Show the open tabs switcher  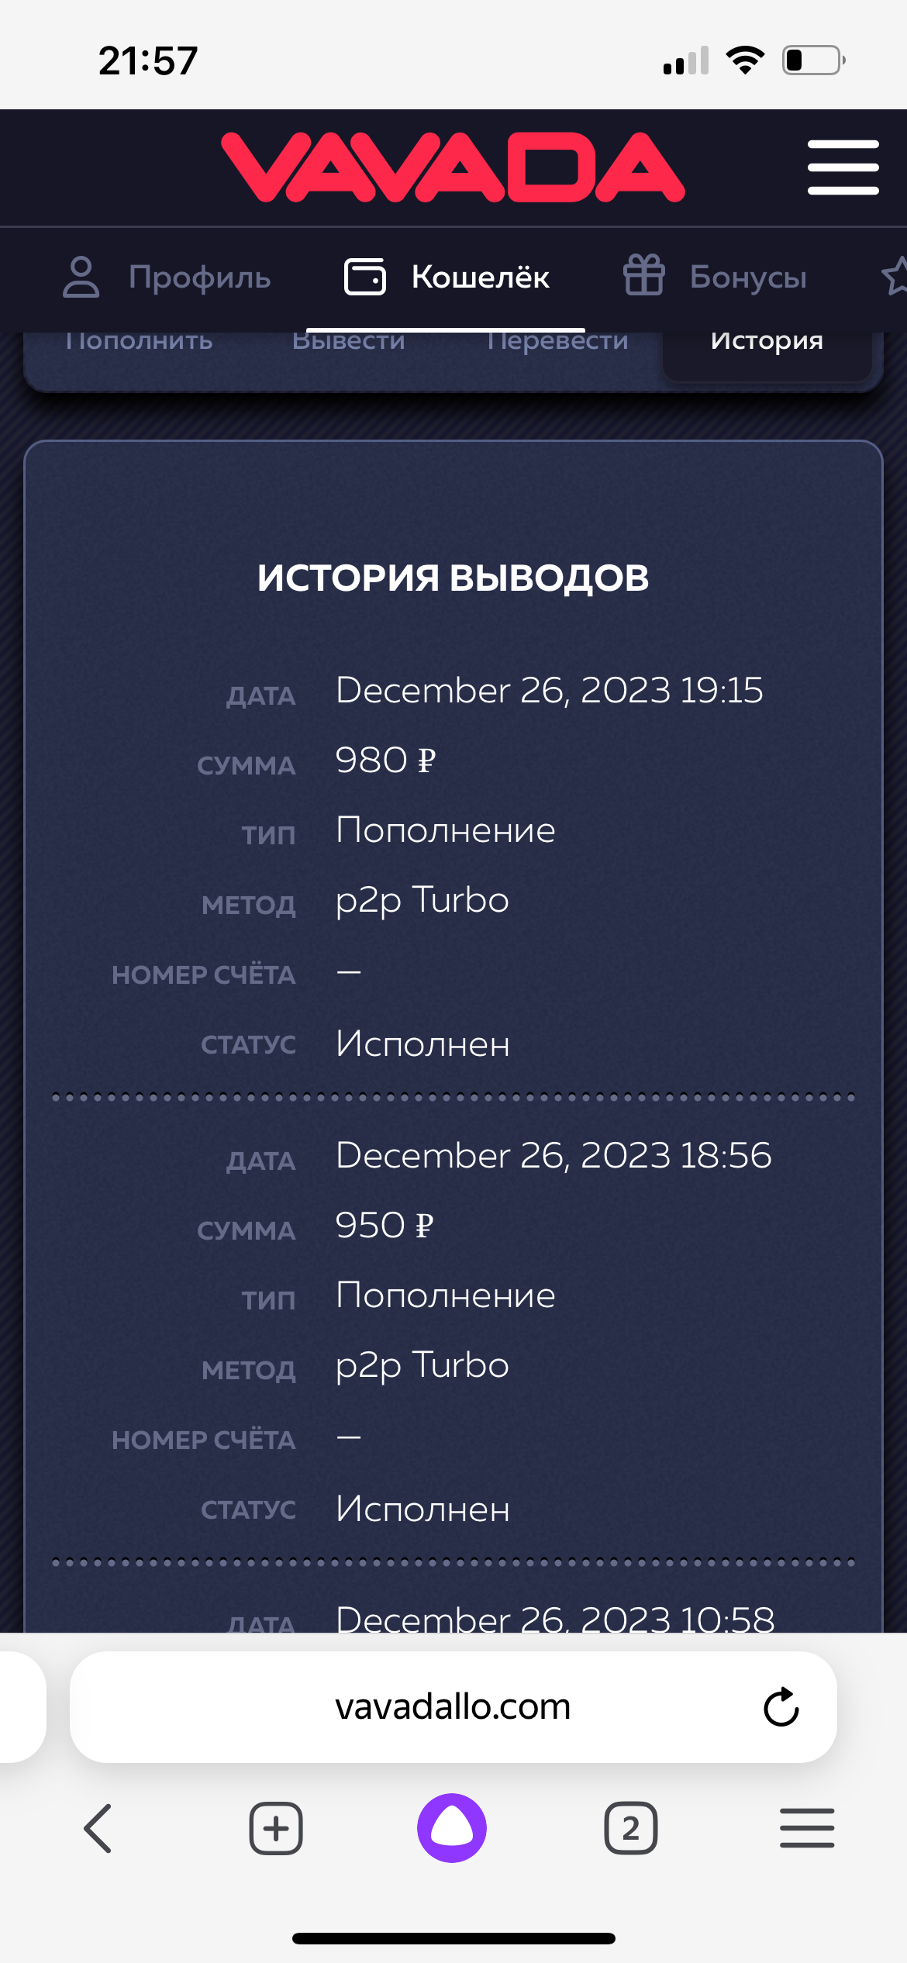pos(630,1828)
